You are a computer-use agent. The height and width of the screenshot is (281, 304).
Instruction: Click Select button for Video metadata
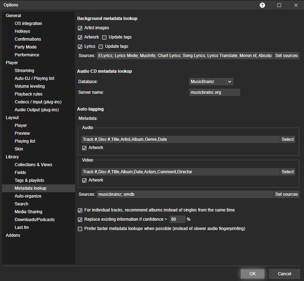point(288,172)
